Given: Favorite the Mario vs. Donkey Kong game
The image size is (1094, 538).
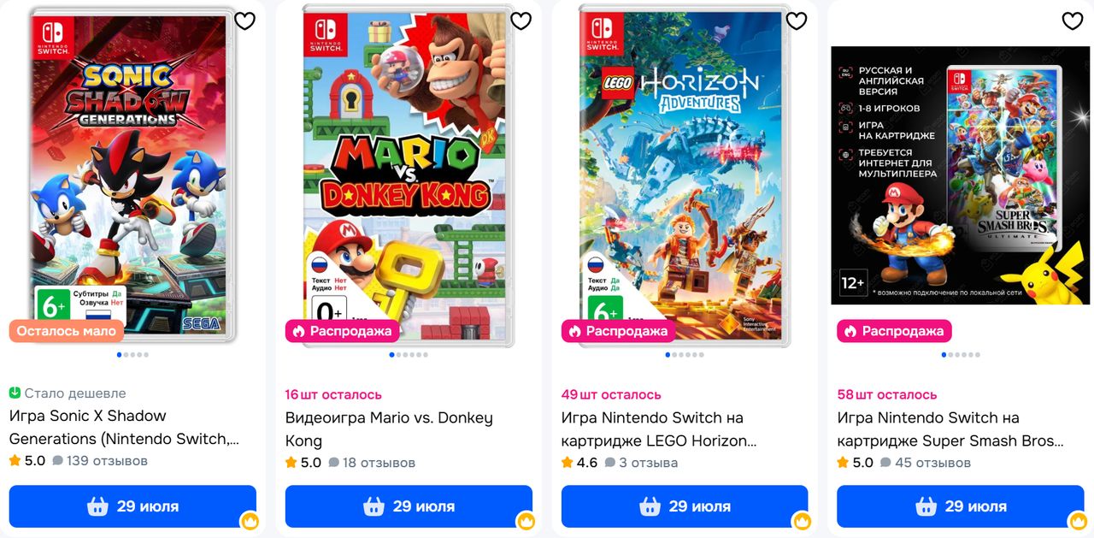Looking at the screenshot, I should pos(521,21).
